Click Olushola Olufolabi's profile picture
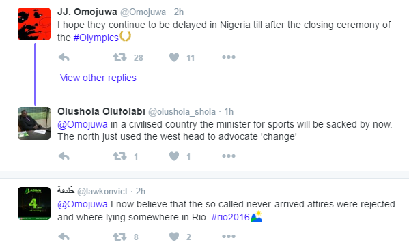 (34, 123)
